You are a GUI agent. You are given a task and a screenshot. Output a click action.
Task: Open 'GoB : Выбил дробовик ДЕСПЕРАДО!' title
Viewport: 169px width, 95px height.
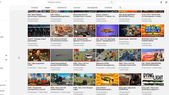pos(127,15)
